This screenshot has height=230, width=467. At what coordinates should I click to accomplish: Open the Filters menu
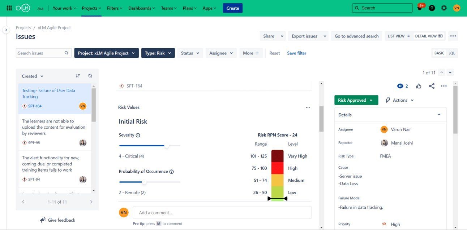coord(115,8)
